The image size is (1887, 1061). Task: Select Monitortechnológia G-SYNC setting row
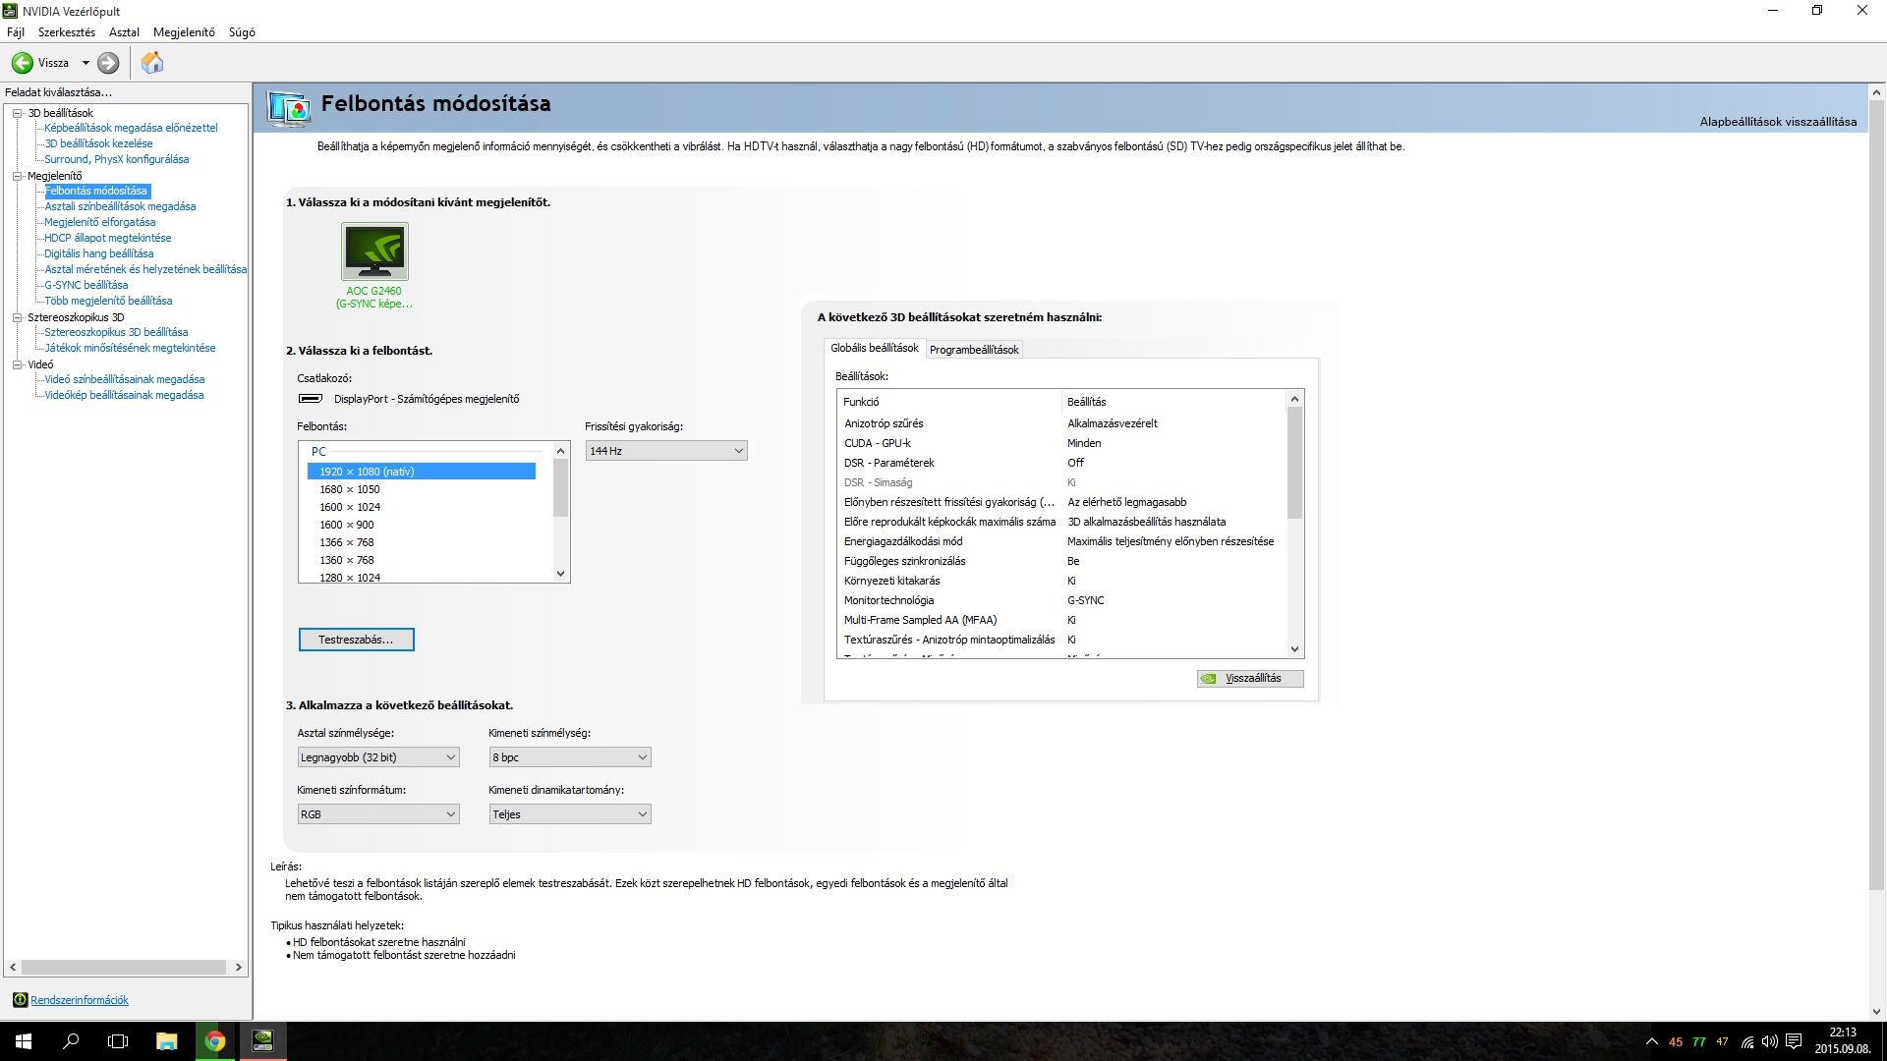[x=1061, y=600]
